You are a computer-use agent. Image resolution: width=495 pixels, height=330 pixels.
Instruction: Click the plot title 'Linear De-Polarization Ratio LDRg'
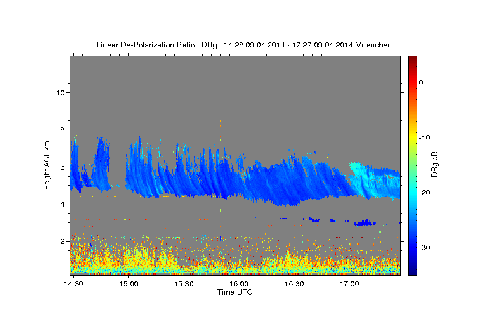[x=157, y=45]
